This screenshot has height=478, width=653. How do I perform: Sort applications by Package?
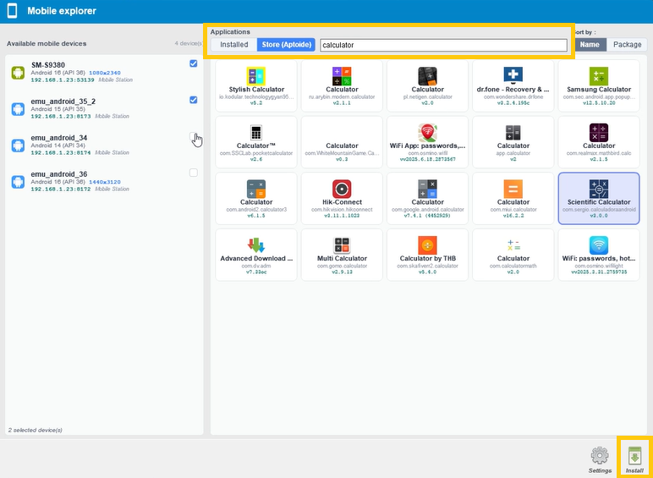tap(627, 45)
